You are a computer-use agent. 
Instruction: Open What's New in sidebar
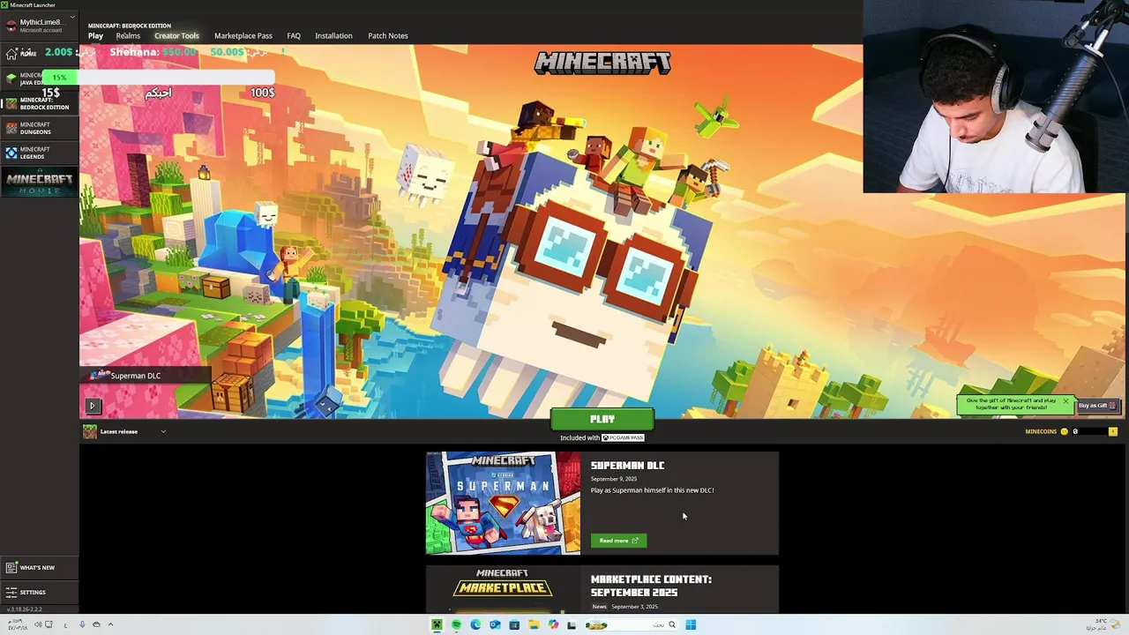(39, 567)
